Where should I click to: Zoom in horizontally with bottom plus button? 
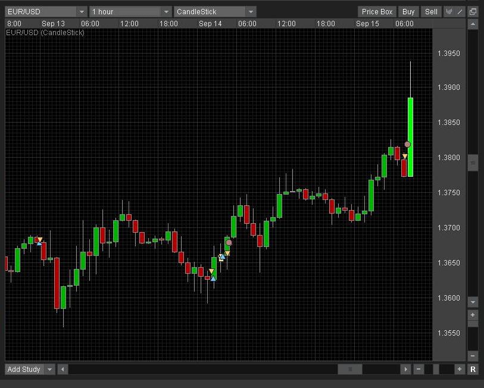coord(460,370)
